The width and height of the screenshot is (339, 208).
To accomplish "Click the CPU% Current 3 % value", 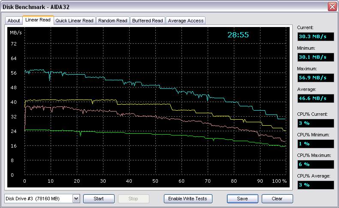I will click(x=316, y=124).
